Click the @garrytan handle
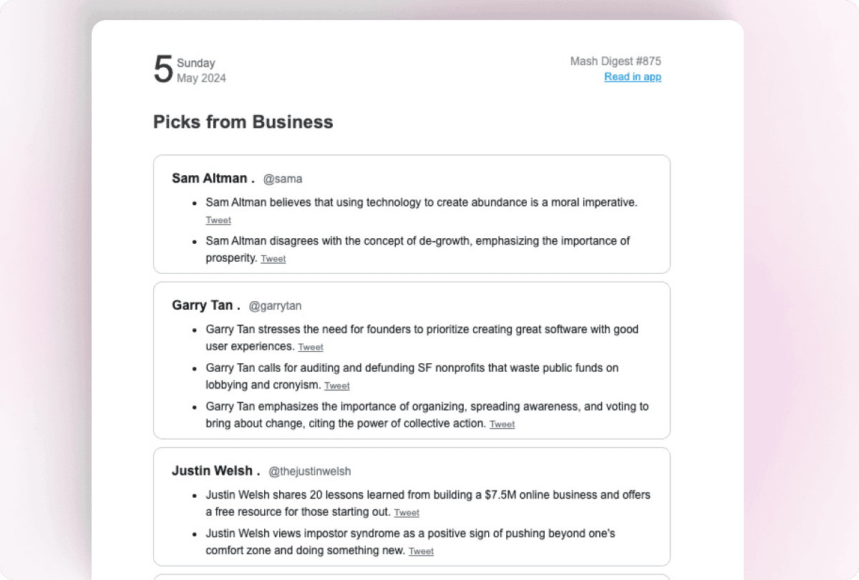The height and width of the screenshot is (580, 859). [x=275, y=306]
